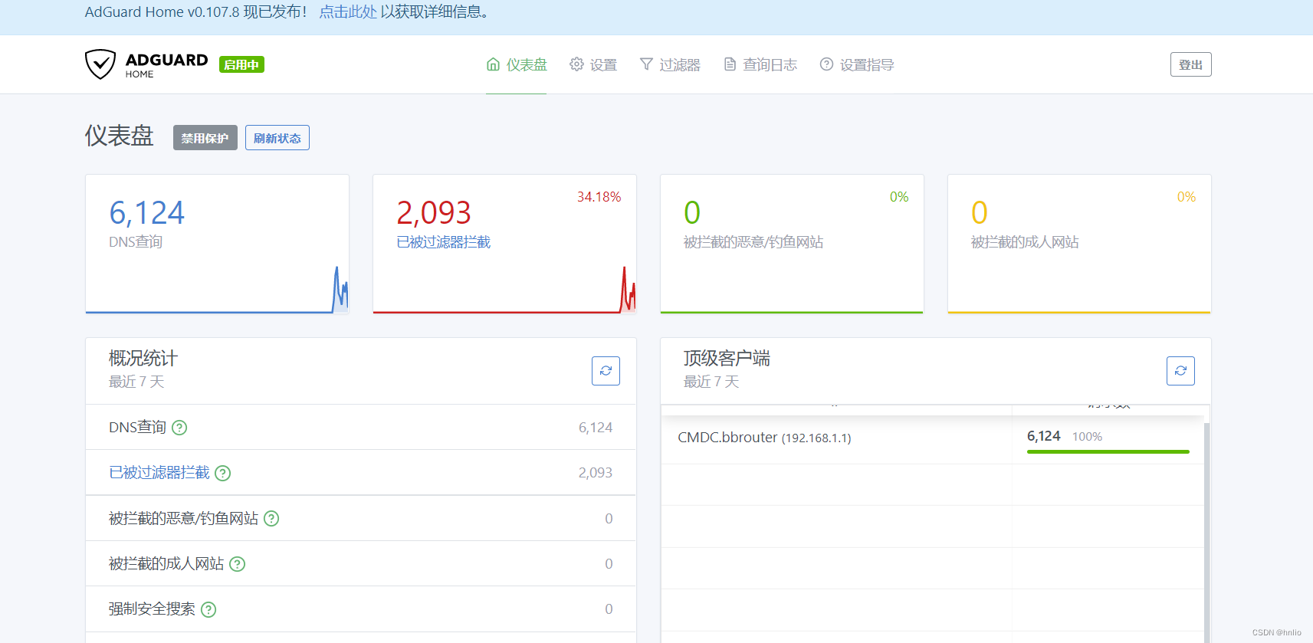Open 已被过滤器拦截 link in 概况统计 table
Screen dimensions: 1313x643
159,473
